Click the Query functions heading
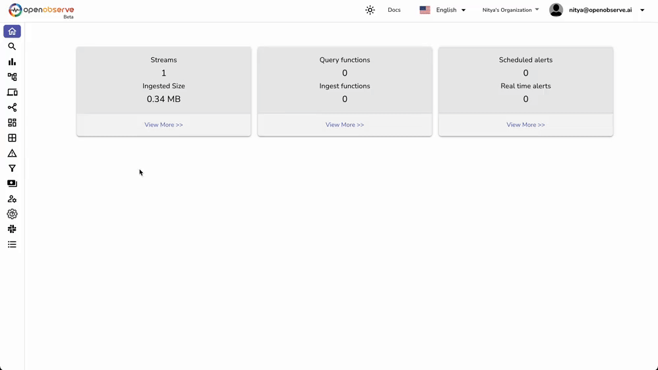 coord(345,60)
